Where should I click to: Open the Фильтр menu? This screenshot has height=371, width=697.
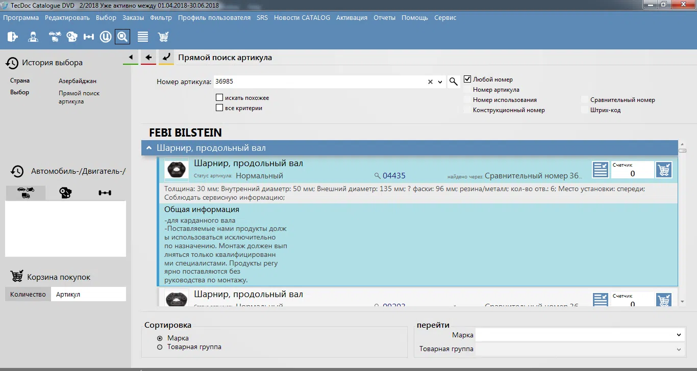pos(161,17)
